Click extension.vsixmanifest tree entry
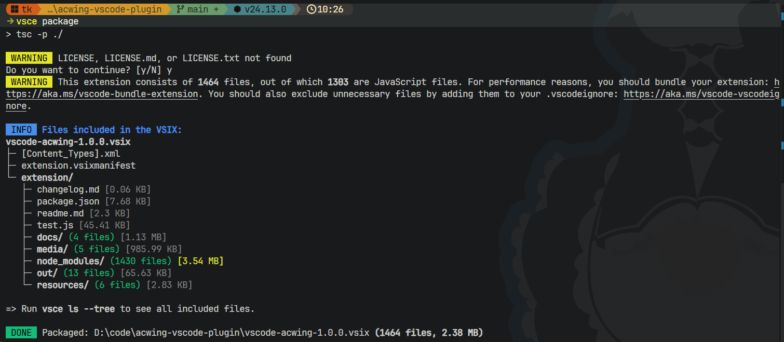The height and width of the screenshot is (342, 784). click(x=78, y=166)
